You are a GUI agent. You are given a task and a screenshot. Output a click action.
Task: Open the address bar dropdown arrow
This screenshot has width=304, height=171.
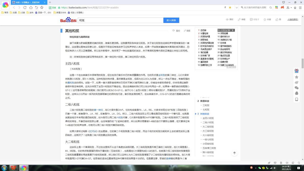coord(237,8)
